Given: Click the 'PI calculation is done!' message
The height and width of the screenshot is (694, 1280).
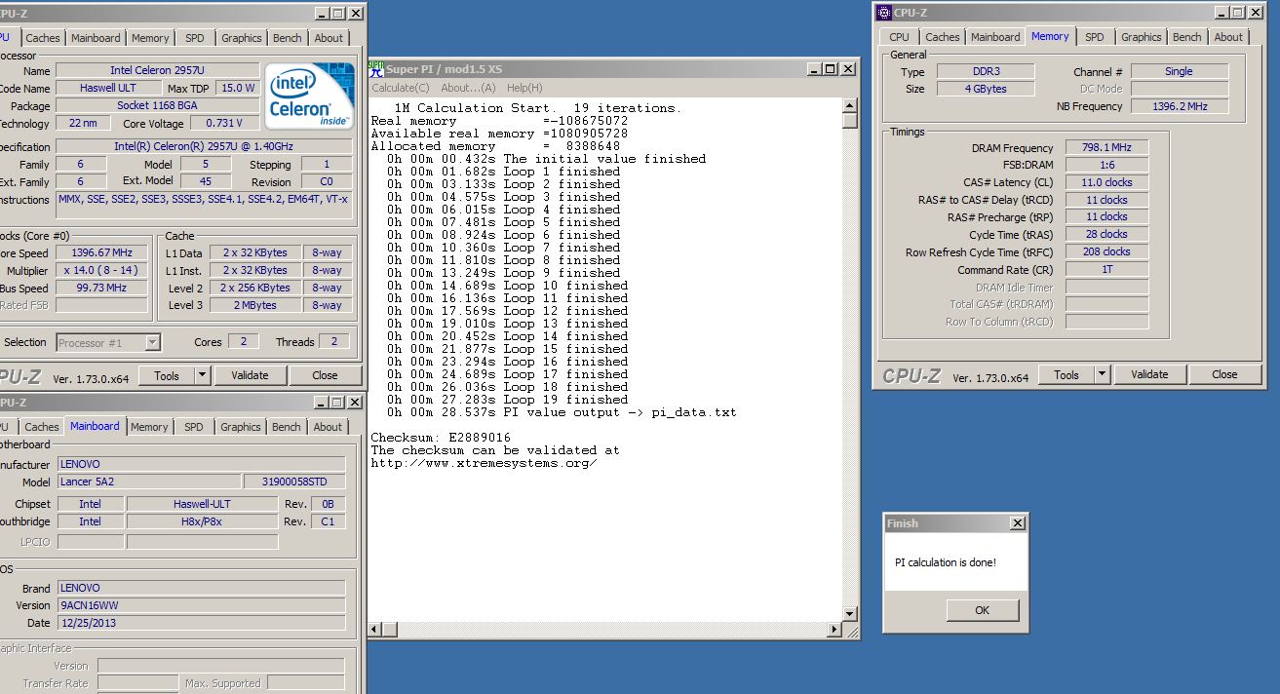Looking at the screenshot, I should [x=946, y=562].
